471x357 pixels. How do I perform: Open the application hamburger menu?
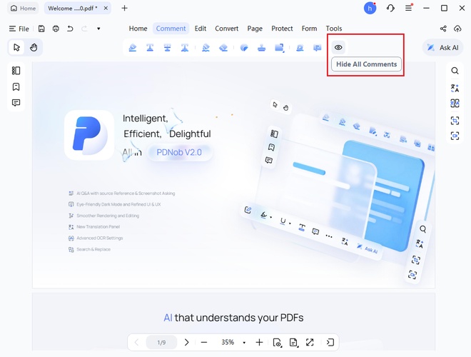[408, 8]
